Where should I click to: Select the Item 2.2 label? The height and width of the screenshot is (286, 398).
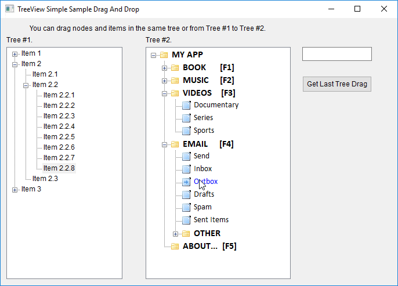click(x=45, y=85)
